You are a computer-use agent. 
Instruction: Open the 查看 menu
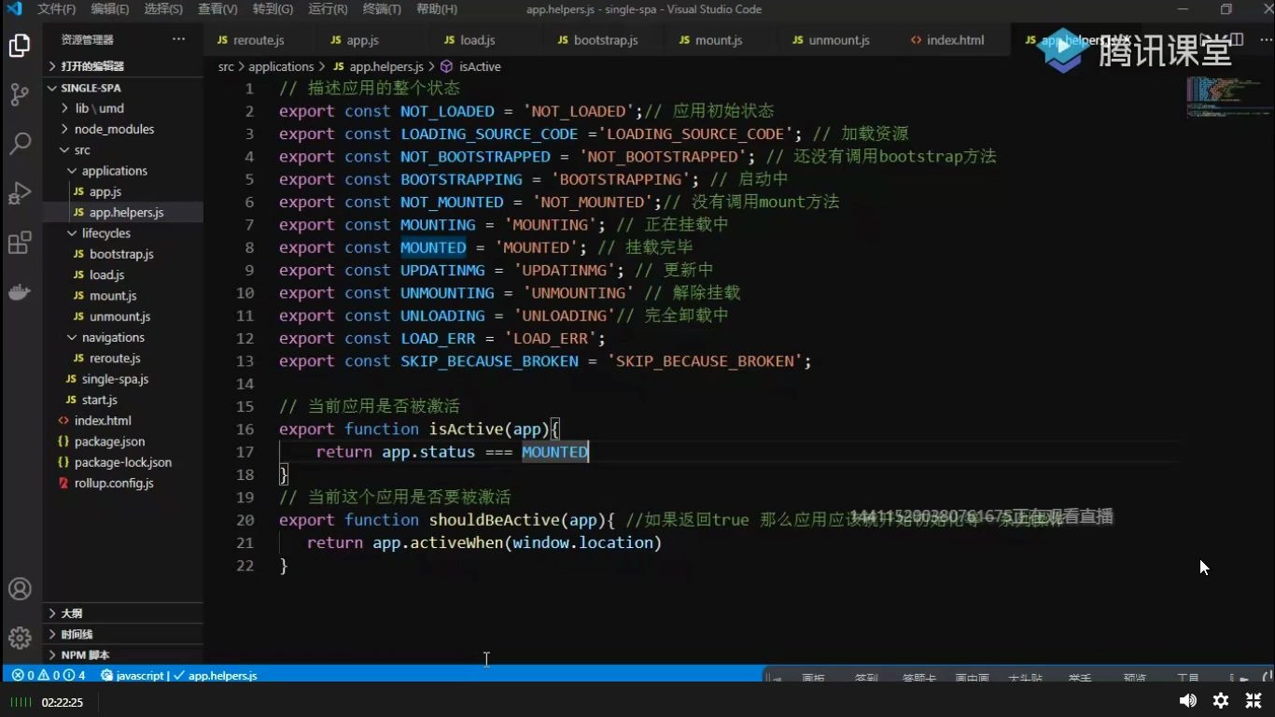(217, 8)
